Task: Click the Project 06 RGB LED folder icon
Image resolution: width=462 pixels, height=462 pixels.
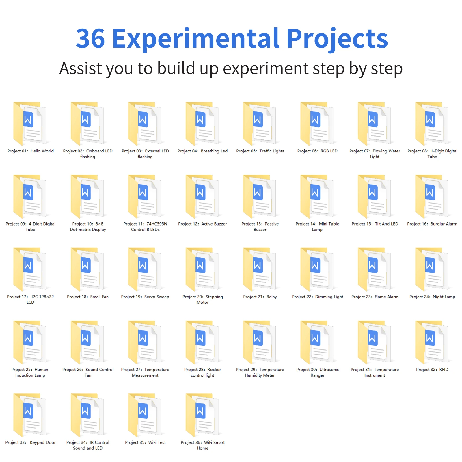Action: pos(317,124)
